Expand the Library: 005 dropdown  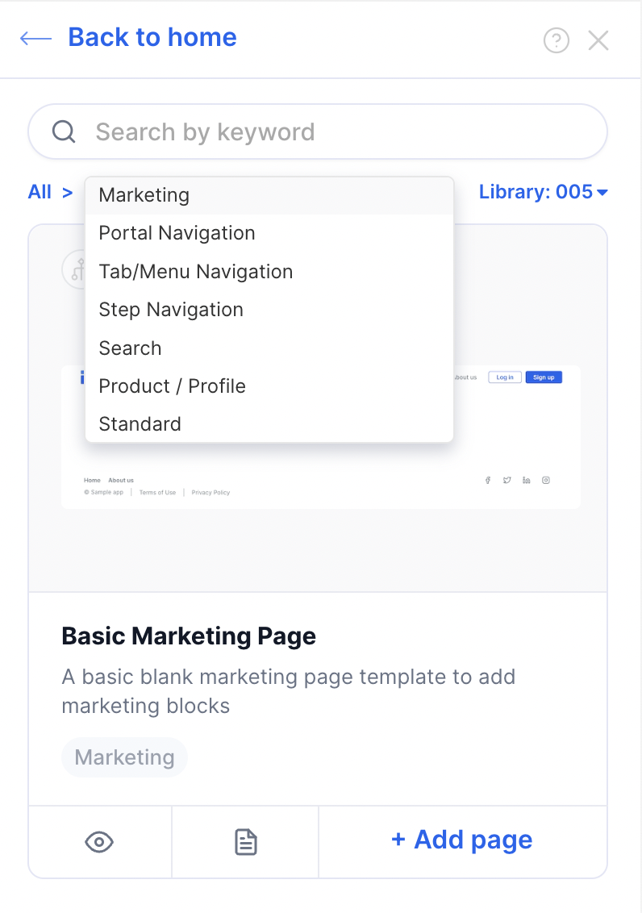(x=543, y=192)
